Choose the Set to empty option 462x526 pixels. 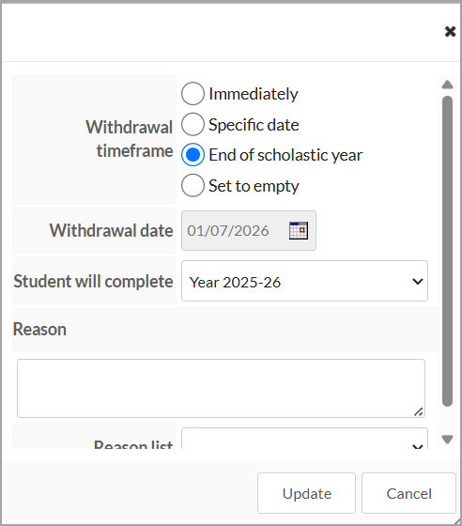point(192,185)
